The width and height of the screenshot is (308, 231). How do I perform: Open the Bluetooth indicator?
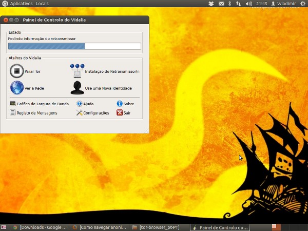(229, 4)
